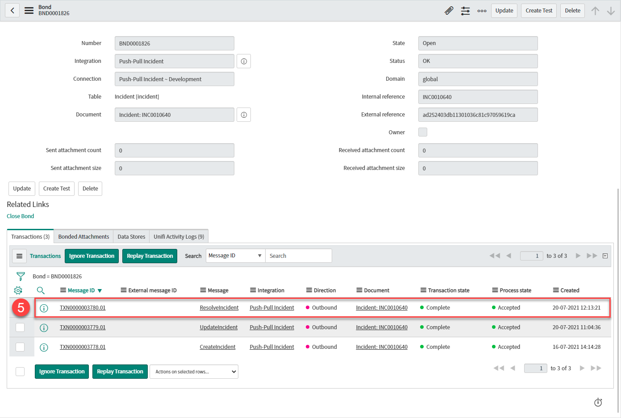Tick the Owner checkbox
The image size is (621, 418).
[x=423, y=132]
